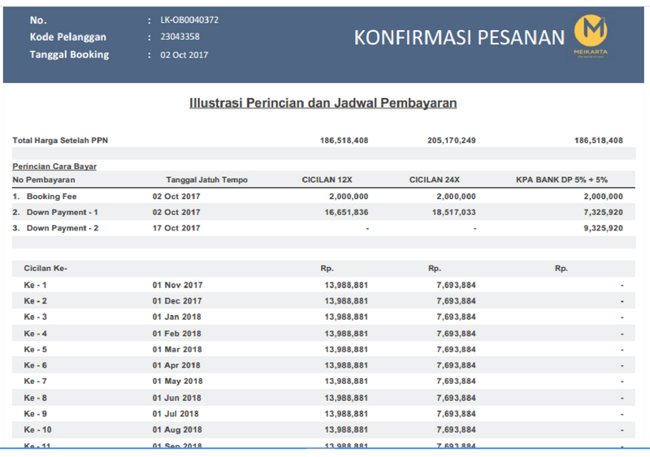This screenshot has width=650, height=457.
Task: Select installment date 01 Jul 2018
Action: coord(175,413)
